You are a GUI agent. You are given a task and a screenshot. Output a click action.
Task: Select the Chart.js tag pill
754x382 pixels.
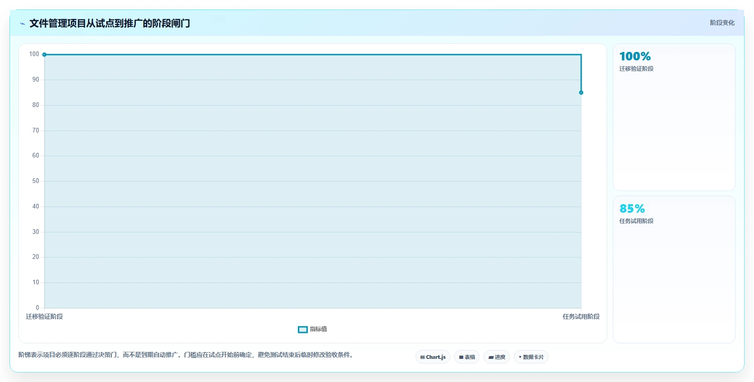point(433,357)
